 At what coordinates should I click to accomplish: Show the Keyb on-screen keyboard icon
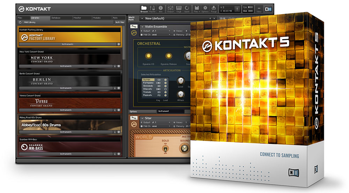point(179,9)
